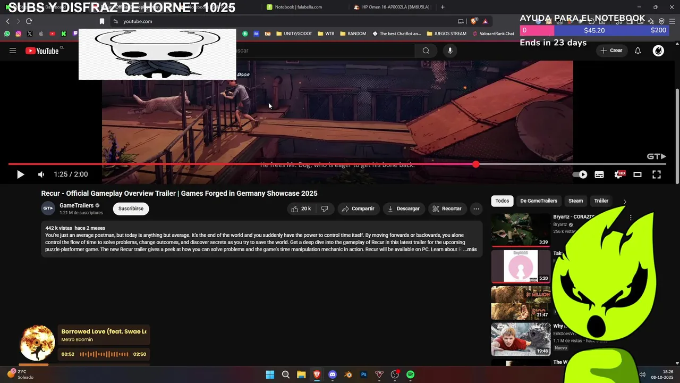Select the Tráiler filter chip

601,201
